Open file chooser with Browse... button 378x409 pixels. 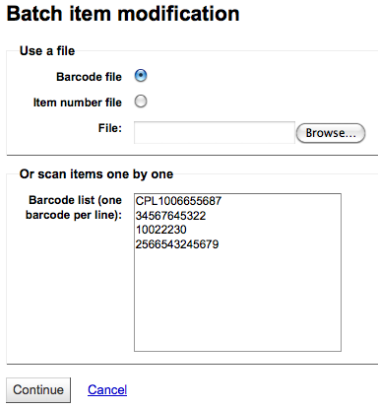331,133
